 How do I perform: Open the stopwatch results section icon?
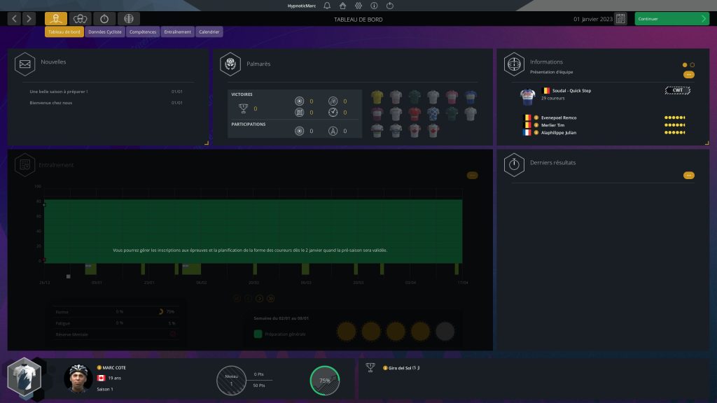point(104,19)
